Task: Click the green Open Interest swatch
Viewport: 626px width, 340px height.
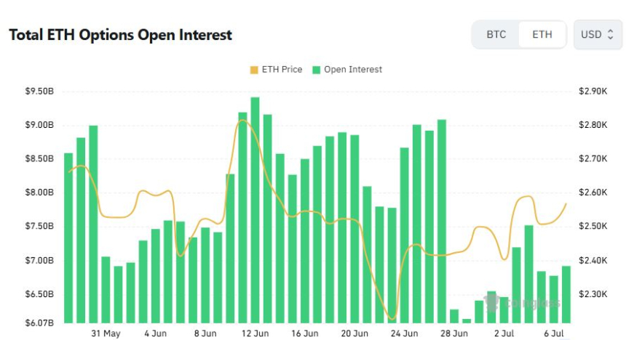Action: coord(316,70)
